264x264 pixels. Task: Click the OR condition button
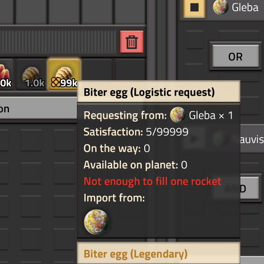pos(236,56)
